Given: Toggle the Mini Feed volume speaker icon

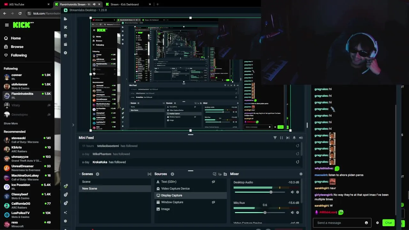Looking at the screenshot, I should [x=301, y=138].
